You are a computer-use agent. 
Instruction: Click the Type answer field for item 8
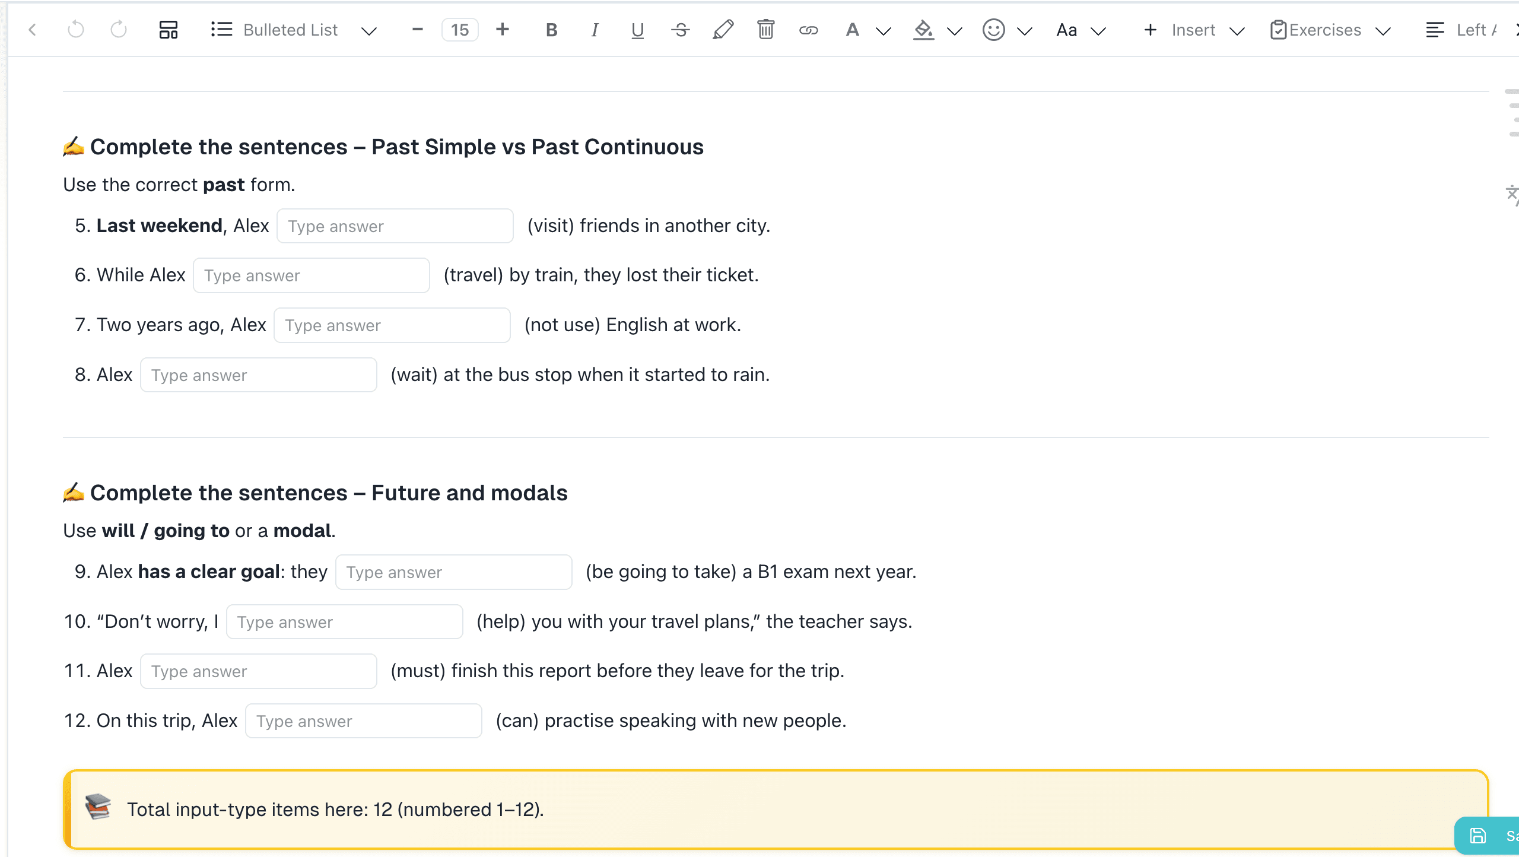point(258,374)
